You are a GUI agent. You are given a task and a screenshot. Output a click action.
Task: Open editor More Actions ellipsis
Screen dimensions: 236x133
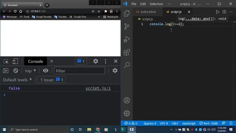click(230, 12)
